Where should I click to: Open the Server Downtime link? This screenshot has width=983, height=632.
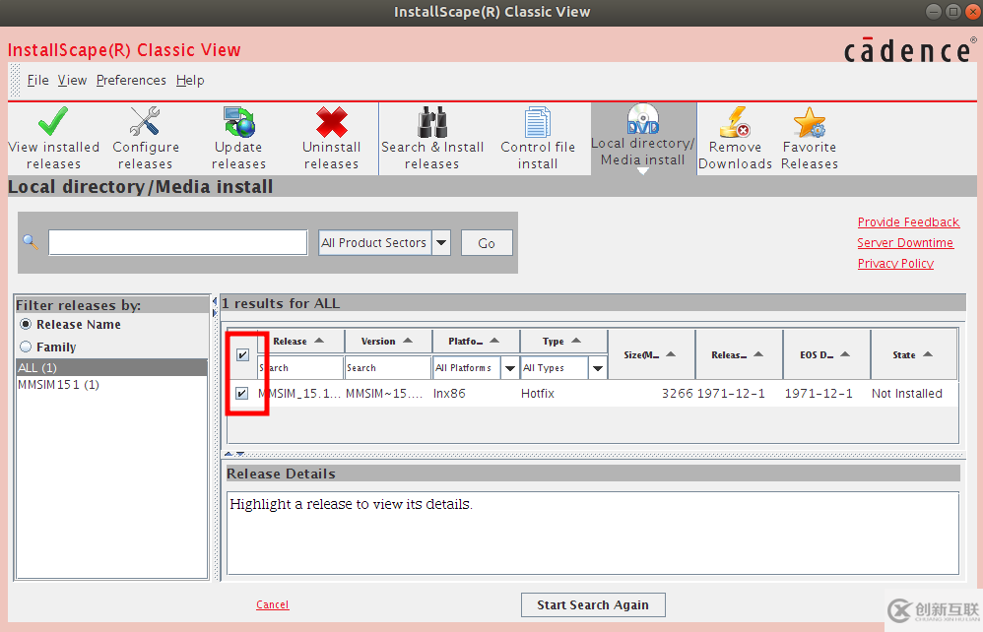(x=905, y=243)
